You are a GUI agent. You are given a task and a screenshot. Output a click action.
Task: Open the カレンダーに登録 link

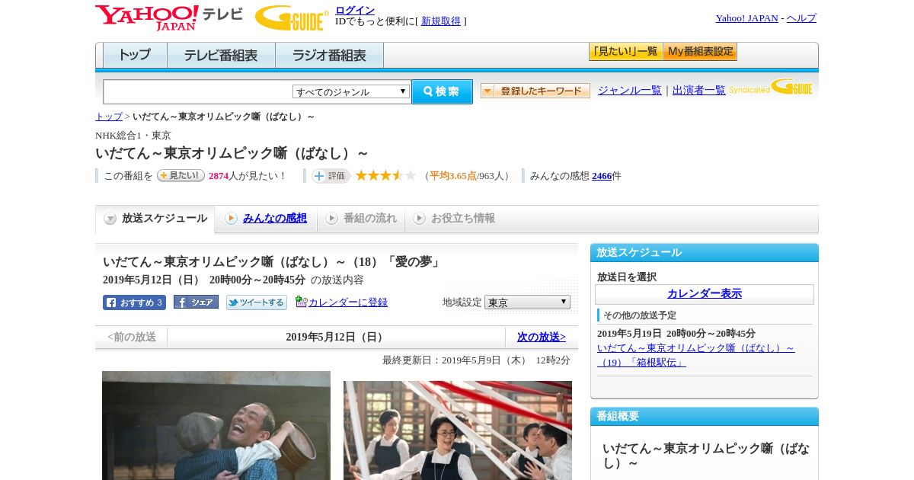point(348,302)
